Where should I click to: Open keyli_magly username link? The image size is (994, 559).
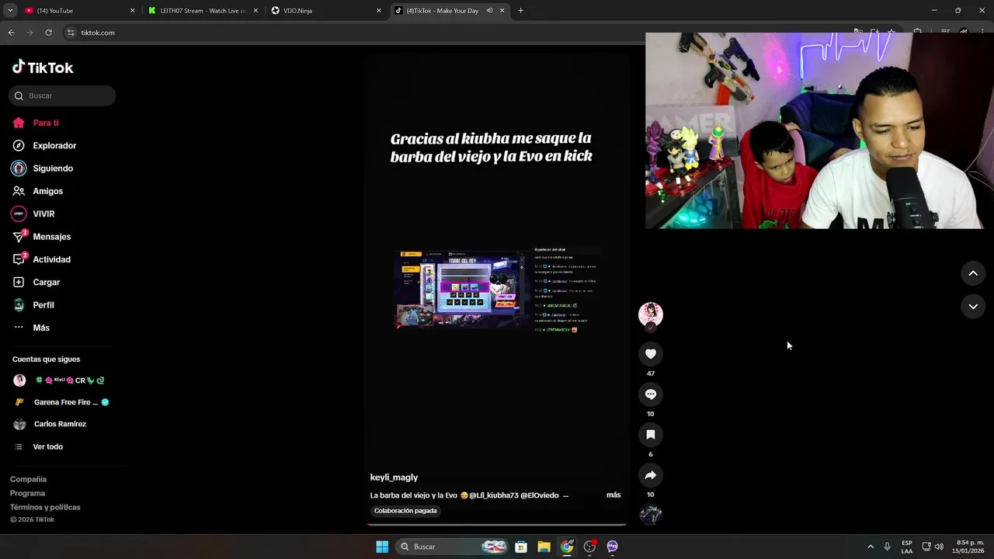click(394, 477)
